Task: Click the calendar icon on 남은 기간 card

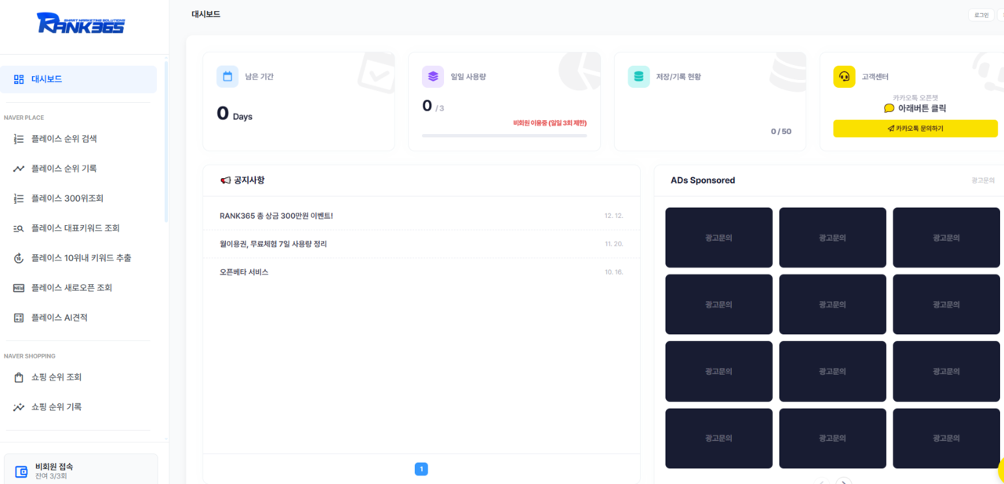Action: click(227, 77)
